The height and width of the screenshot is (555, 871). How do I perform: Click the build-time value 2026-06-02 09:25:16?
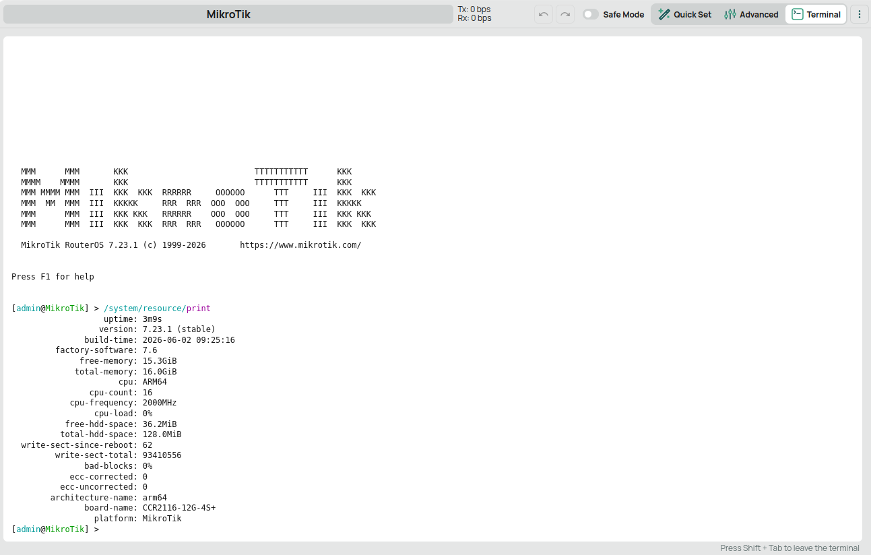point(189,340)
